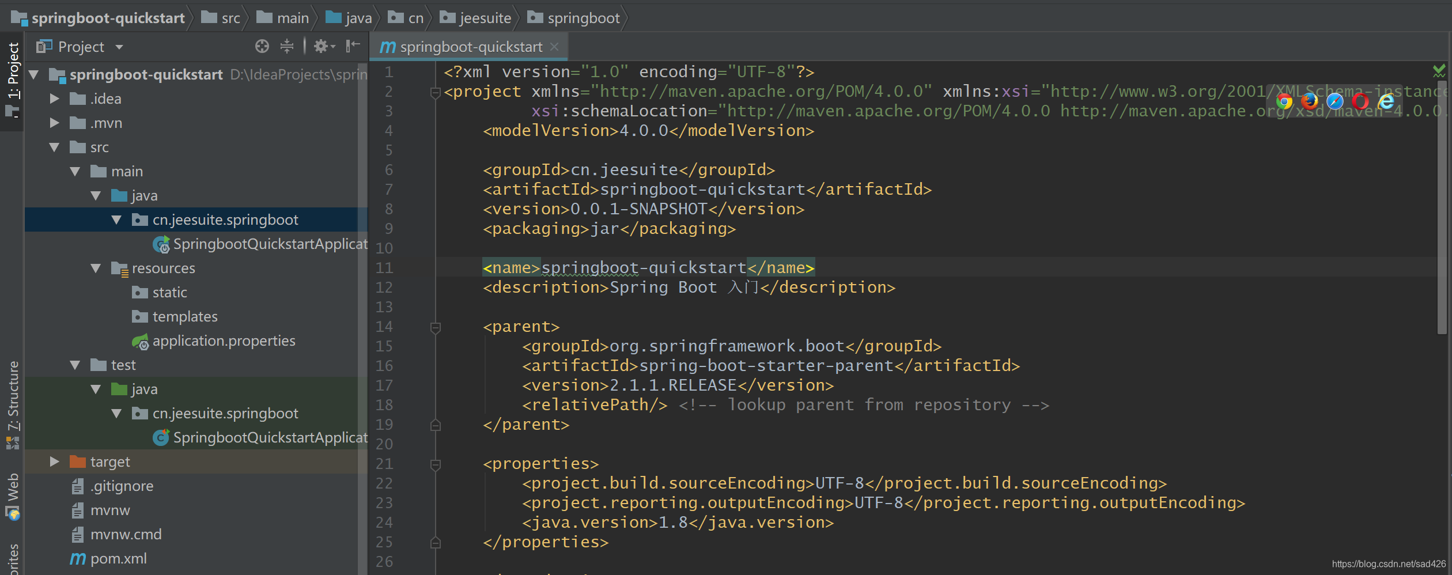Toggle the 1: Project tool window tab

pyautogui.click(x=12, y=80)
